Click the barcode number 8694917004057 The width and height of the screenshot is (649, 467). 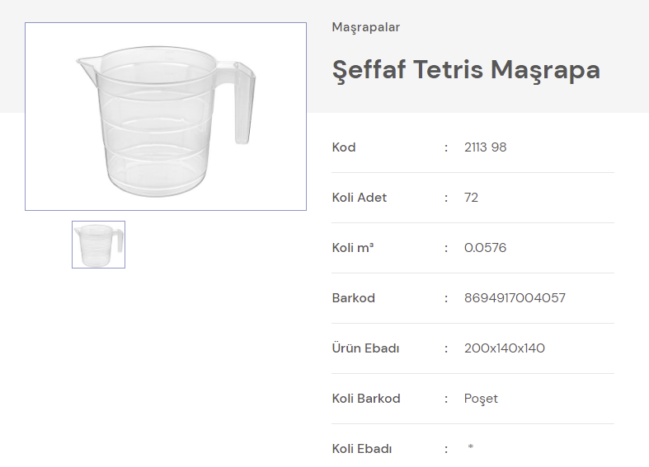tap(515, 298)
